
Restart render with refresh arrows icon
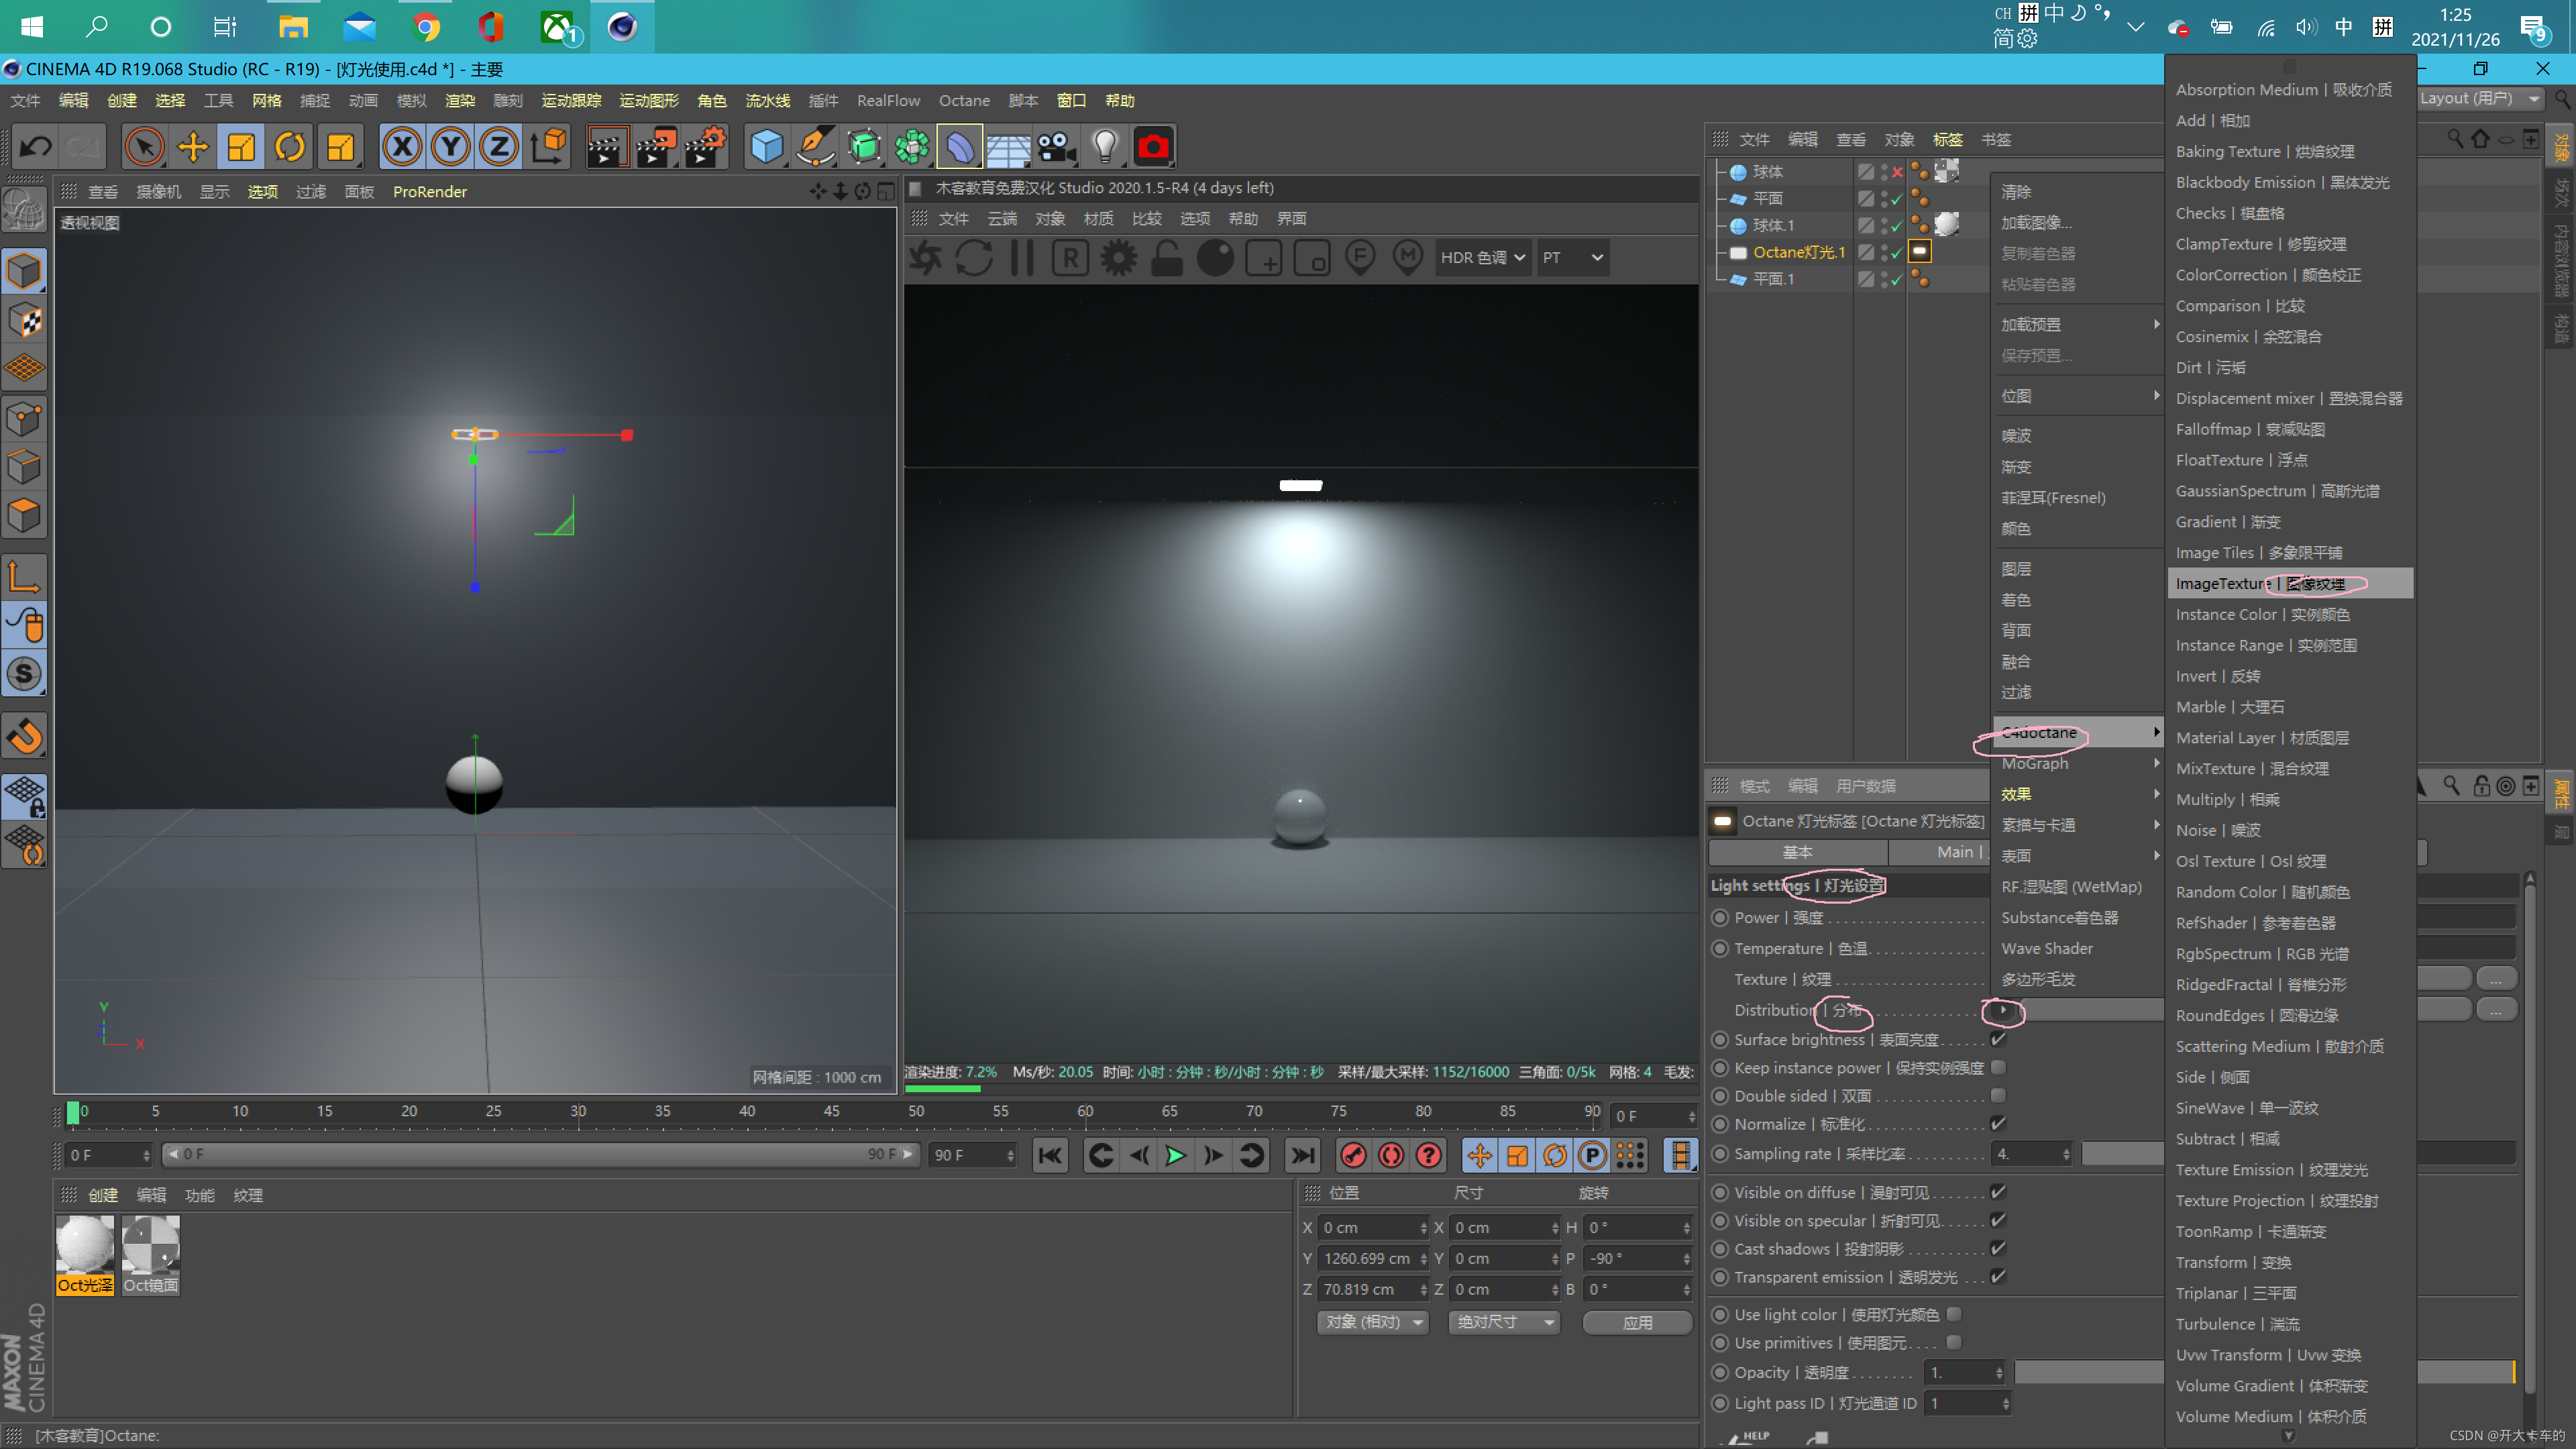click(x=973, y=258)
